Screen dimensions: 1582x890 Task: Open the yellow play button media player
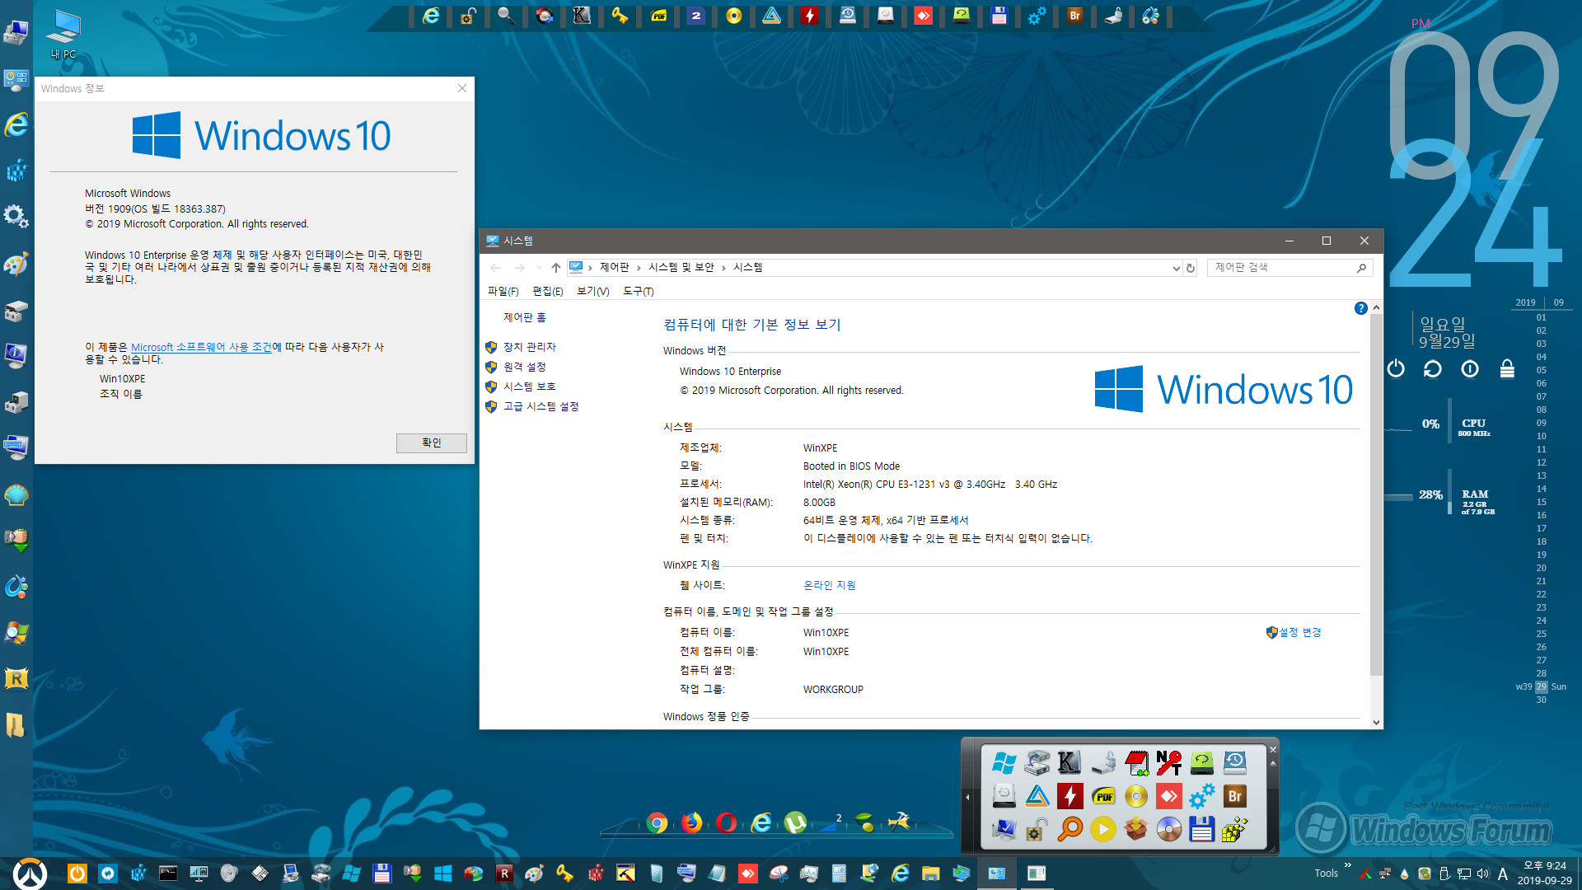(x=1102, y=829)
